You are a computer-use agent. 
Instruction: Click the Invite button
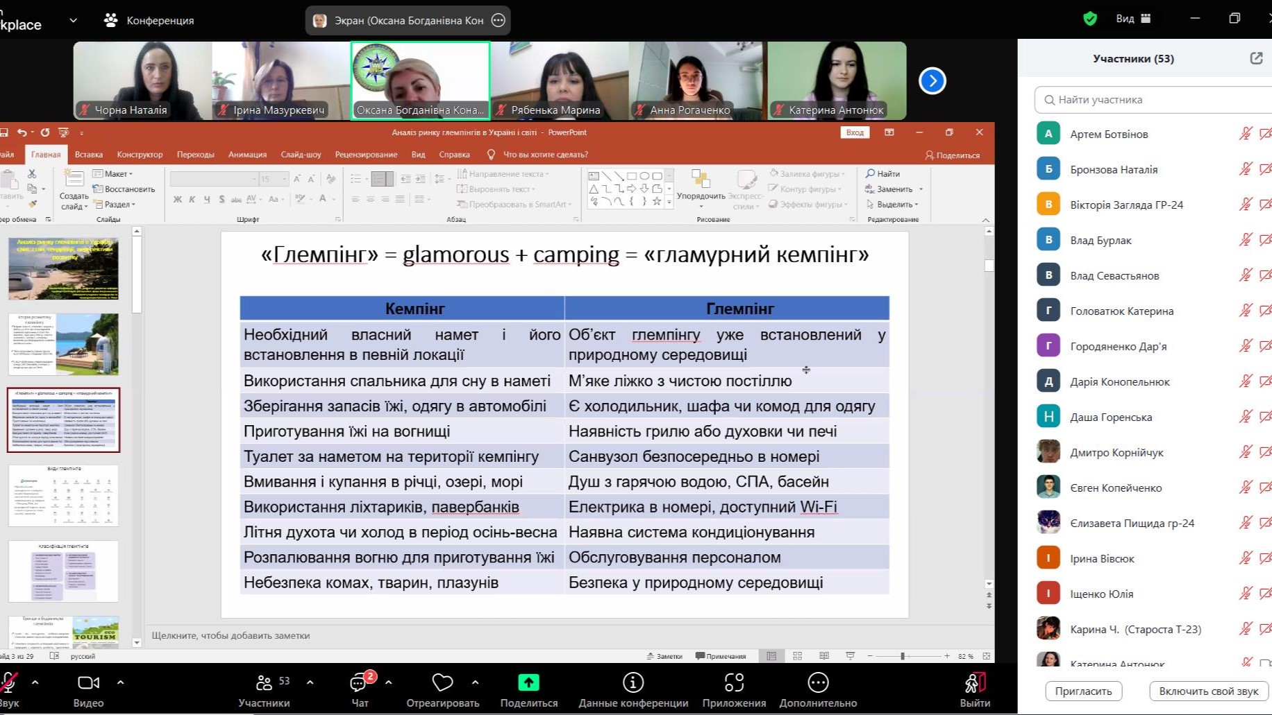click(1083, 691)
